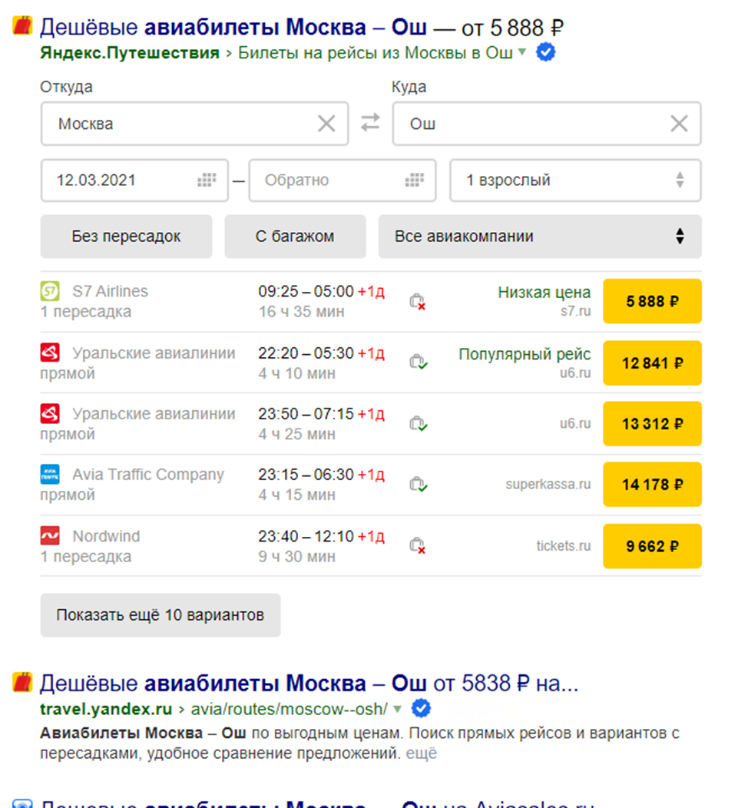Open the travel.yandex.ru result title link
This screenshot has height=808, width=748.
pos(309,683)
